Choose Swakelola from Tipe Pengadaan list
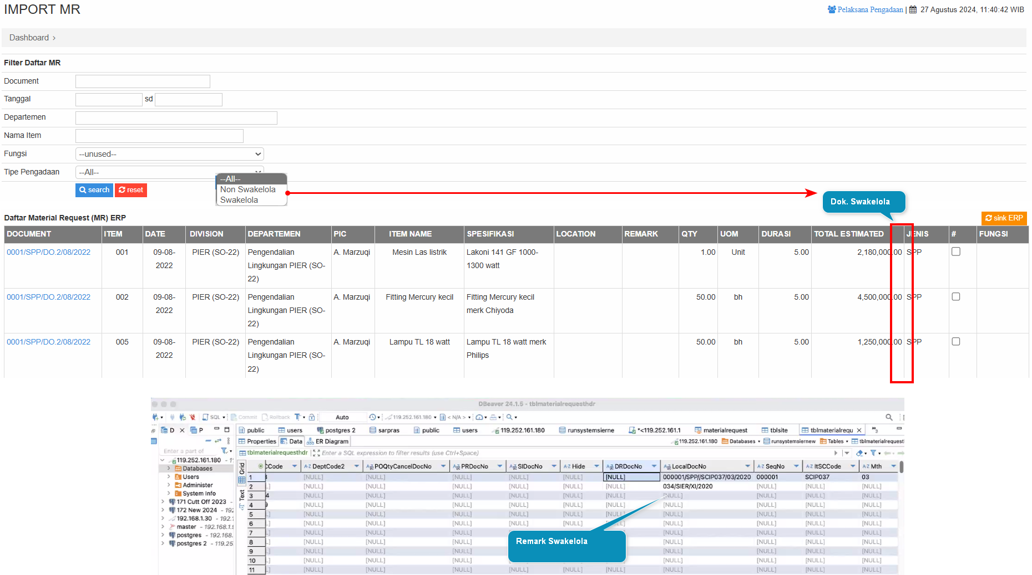Screen dimensions: 1032x575 (239, 200)
